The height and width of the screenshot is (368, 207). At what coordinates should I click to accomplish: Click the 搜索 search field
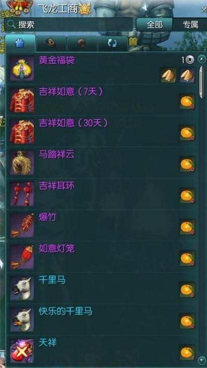[x=69, y=24]
